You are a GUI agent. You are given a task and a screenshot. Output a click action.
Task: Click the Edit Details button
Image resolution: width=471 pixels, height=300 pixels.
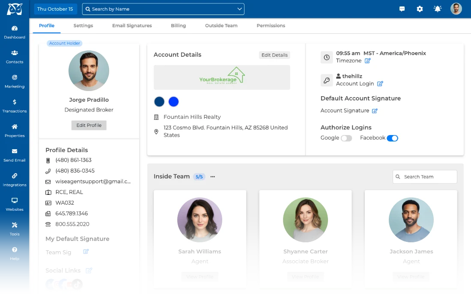274,55
